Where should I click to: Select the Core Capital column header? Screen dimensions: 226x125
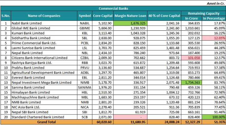click(x=103, y=16)
